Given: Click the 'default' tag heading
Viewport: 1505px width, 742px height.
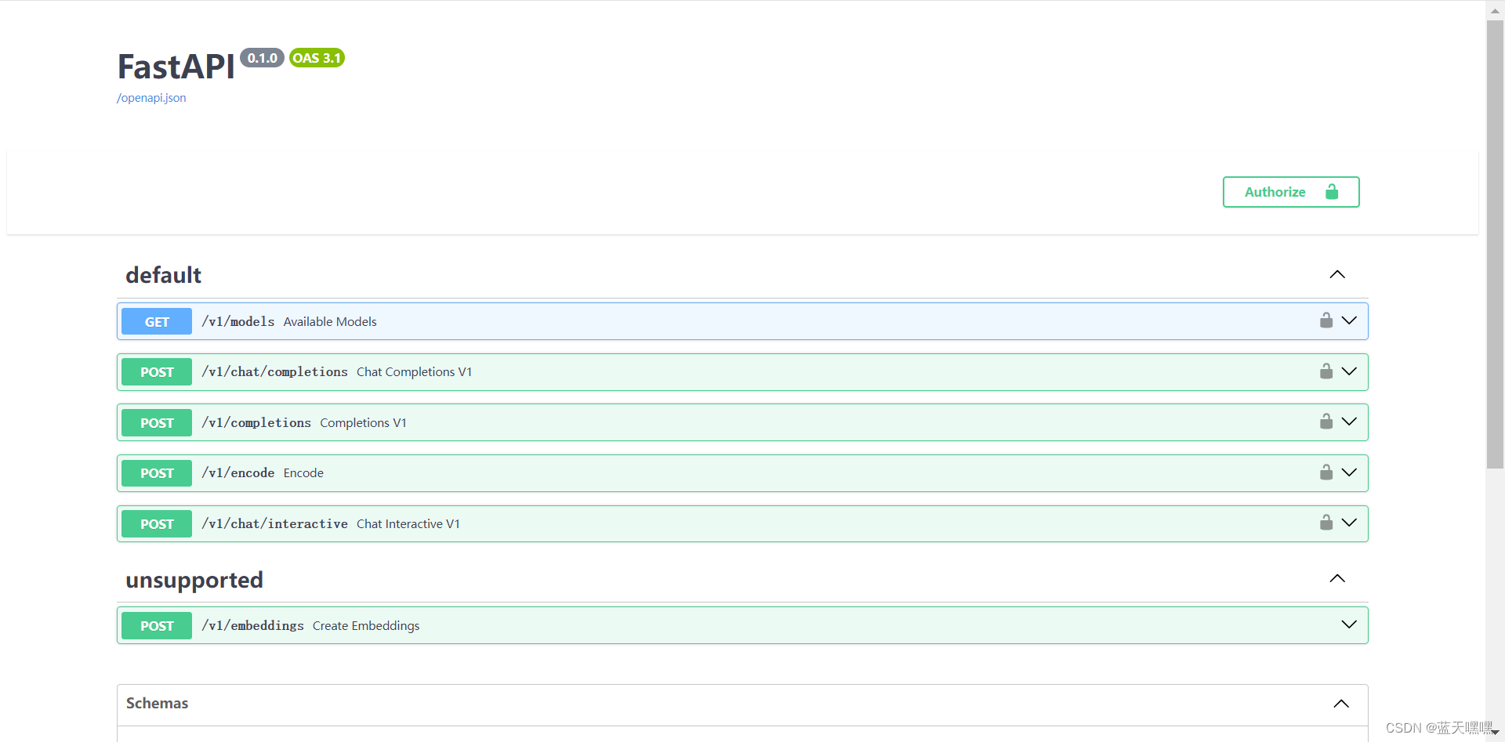Looking at the screenshot, I should 163,275.
